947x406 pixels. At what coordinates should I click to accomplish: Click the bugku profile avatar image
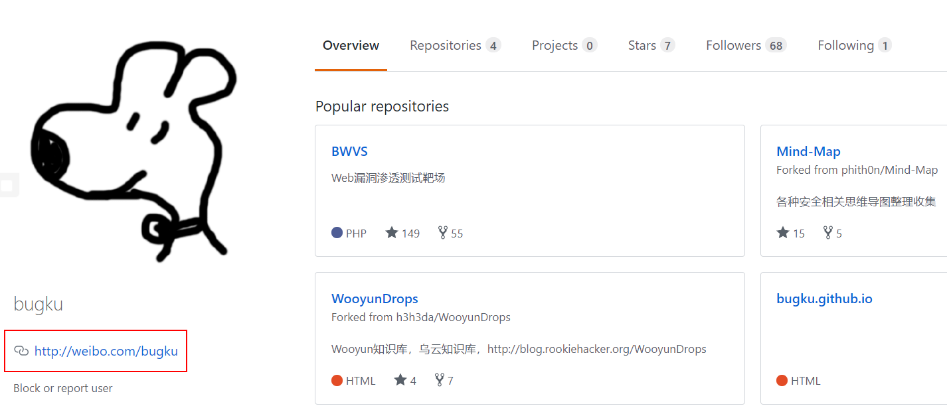pyautogui.click(x=133, y=151)
